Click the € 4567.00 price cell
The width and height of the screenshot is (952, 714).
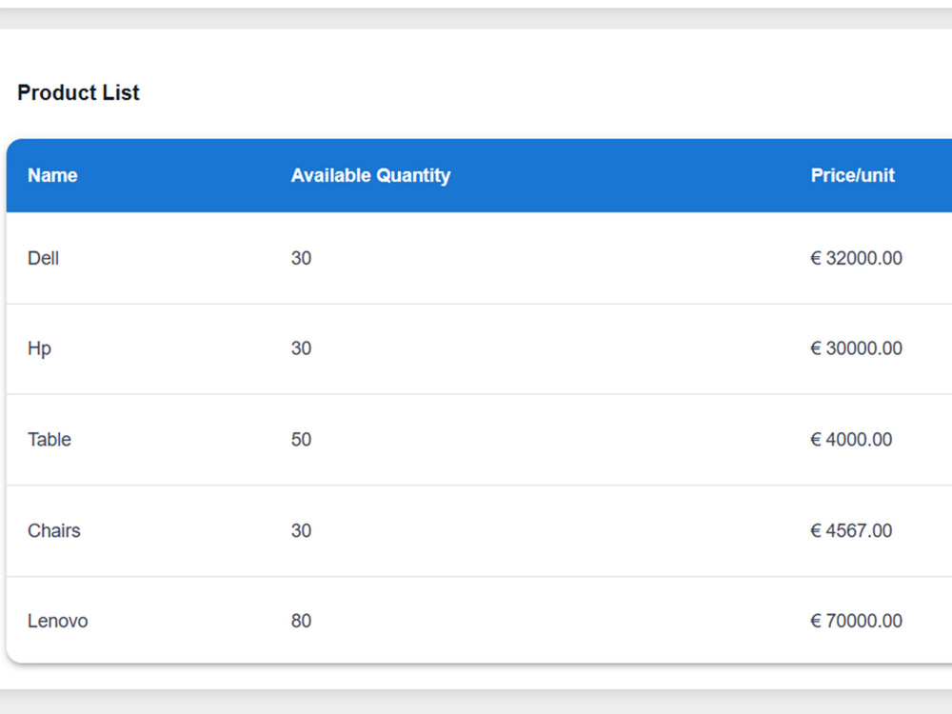tap(851, 530)
